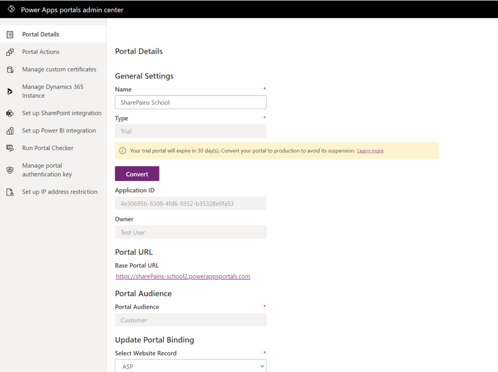Click the Dynamics 365 instance icon

(10, 91)
